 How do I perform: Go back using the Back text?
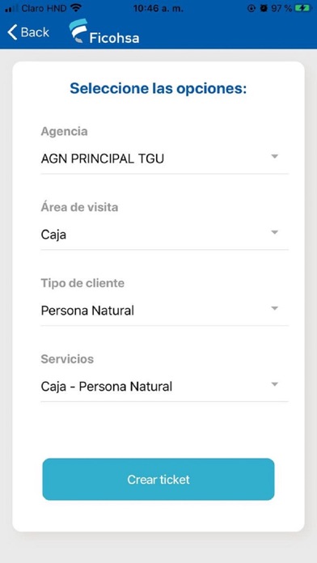click(x=35, y=32)
